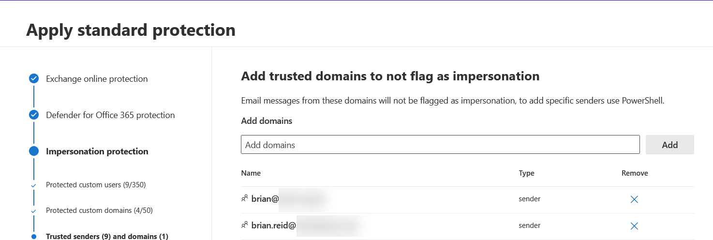
Task: Select Trusted senders (9) and domains (1) sub-step
Action: tap(107, 237)
